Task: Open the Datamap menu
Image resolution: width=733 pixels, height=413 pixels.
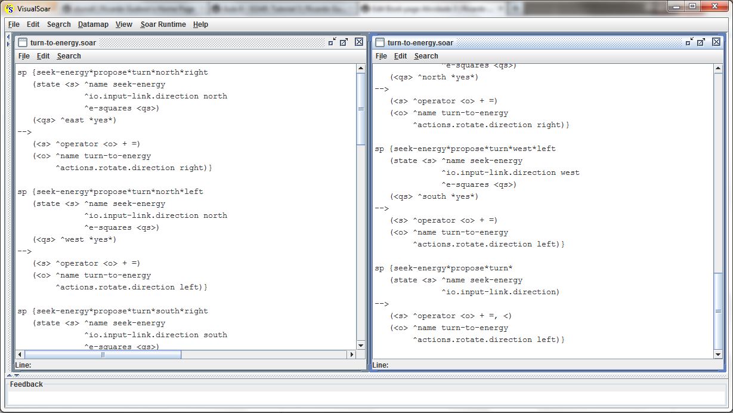Action: (93, 24)
